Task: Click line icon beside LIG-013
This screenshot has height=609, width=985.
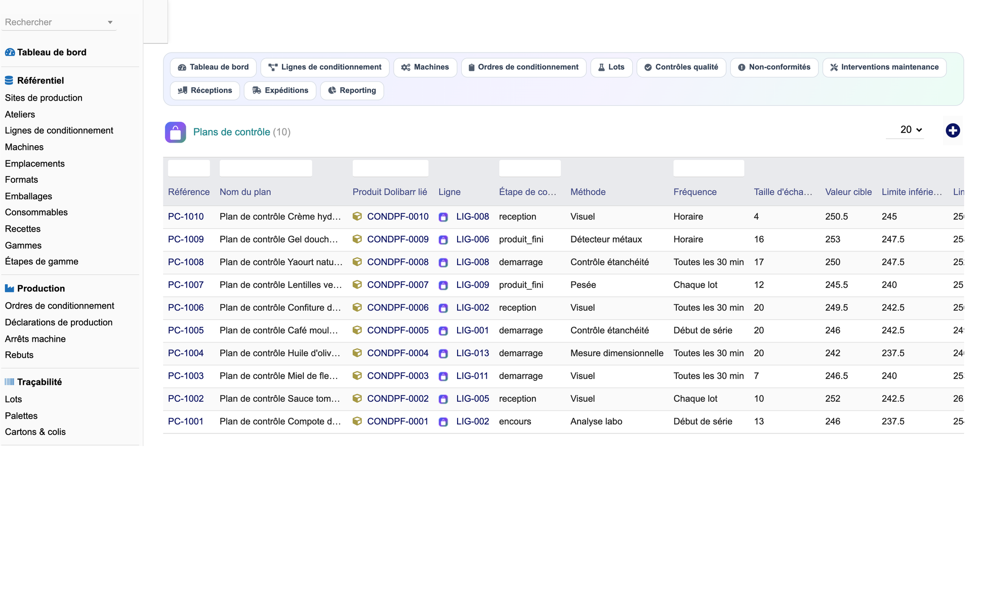Action: (x=443, y=354)
